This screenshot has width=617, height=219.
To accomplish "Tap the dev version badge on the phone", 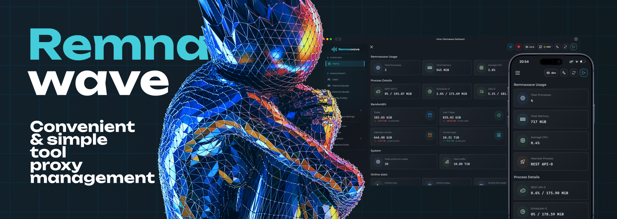I will (x=551, y=73).
